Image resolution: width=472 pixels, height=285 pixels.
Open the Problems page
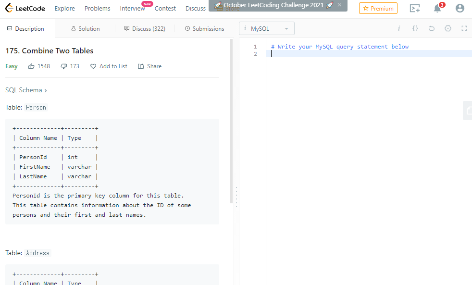pos(97,9)
